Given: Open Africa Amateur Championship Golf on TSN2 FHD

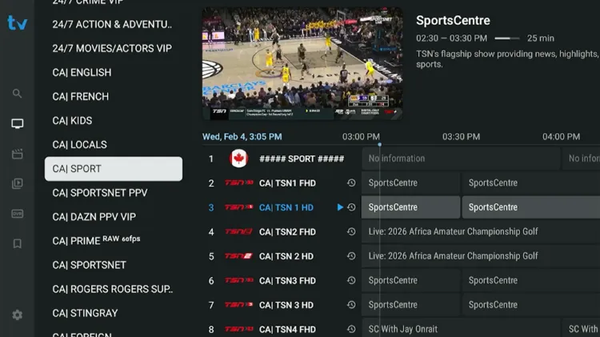Looking at the screenshot, I should click(481, 231).
